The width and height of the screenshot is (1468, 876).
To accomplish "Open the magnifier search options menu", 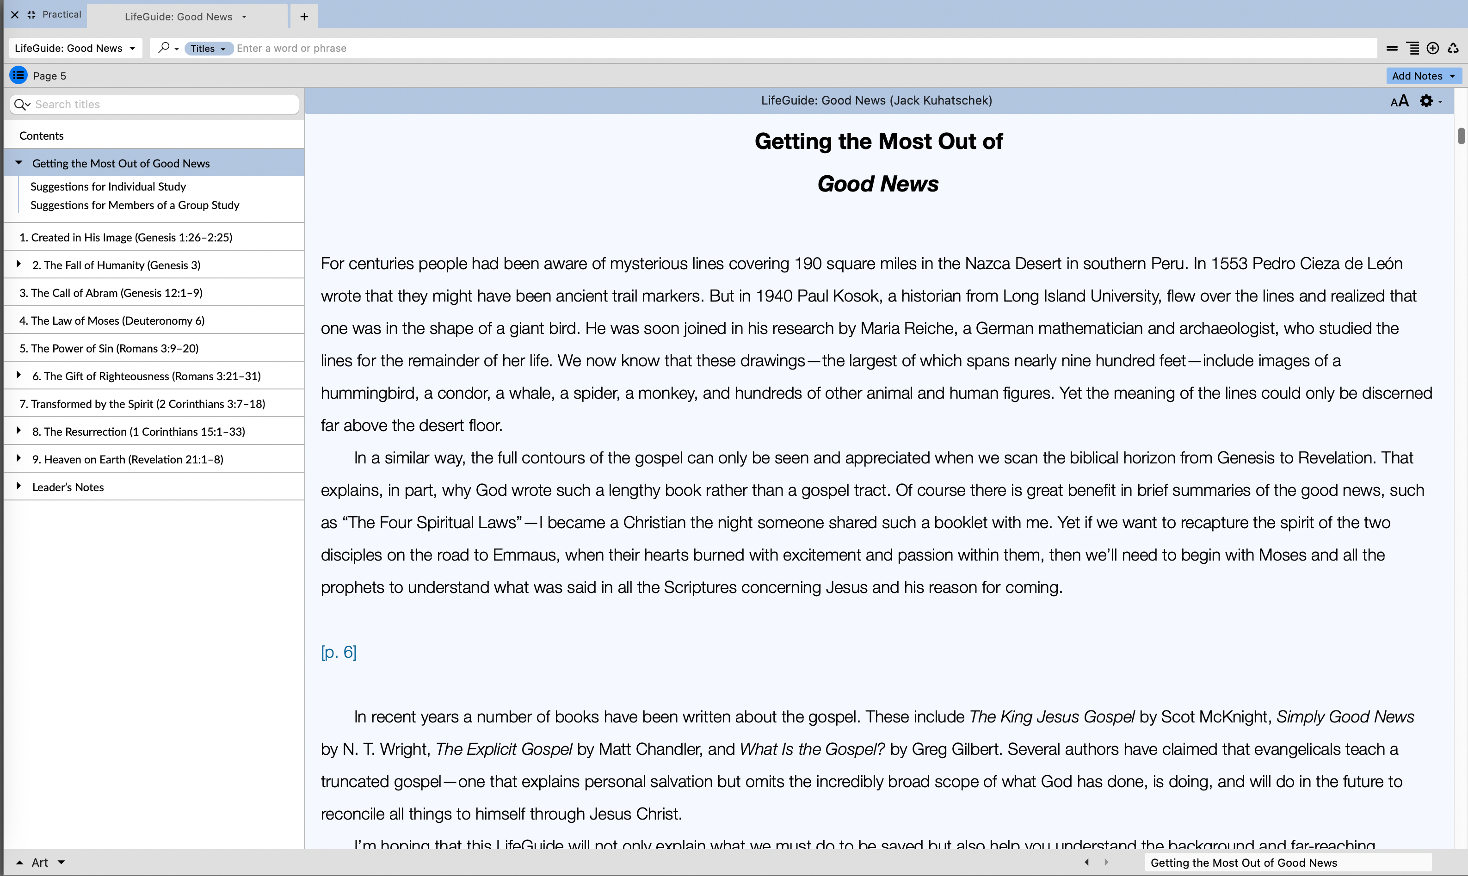I will tap(168, 48).
